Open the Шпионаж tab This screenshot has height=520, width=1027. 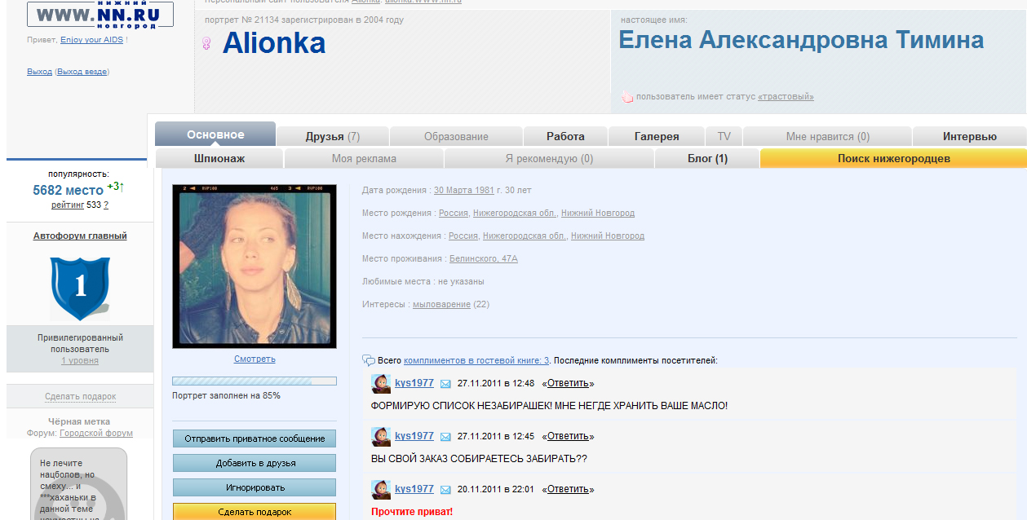219,158
